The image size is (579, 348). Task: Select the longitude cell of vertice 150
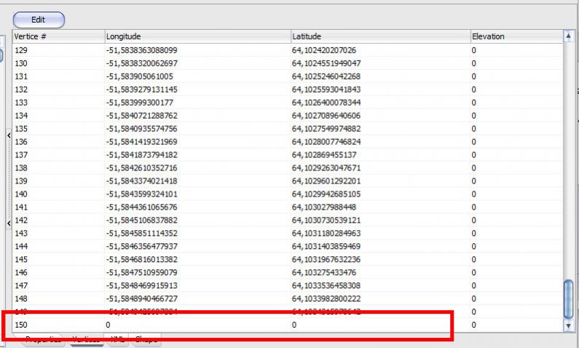197,325
